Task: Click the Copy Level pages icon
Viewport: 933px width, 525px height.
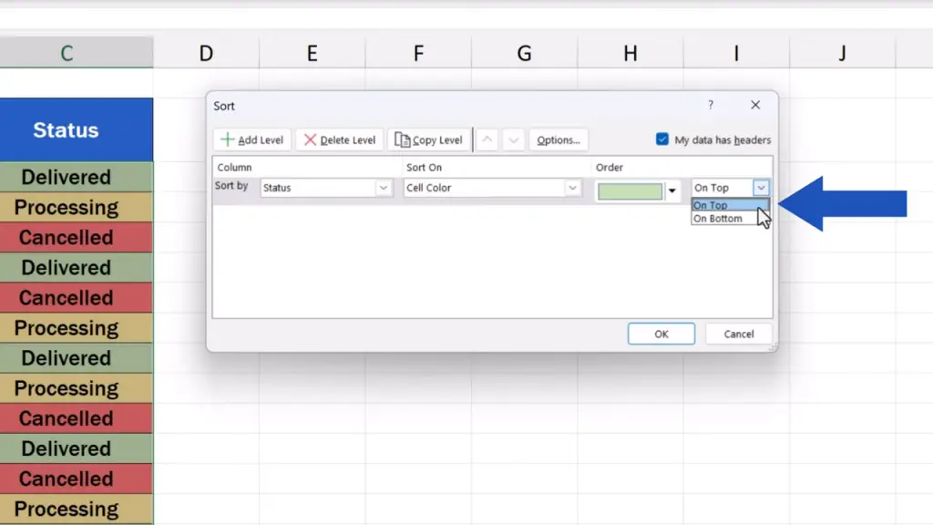Action: click(402, 140)
